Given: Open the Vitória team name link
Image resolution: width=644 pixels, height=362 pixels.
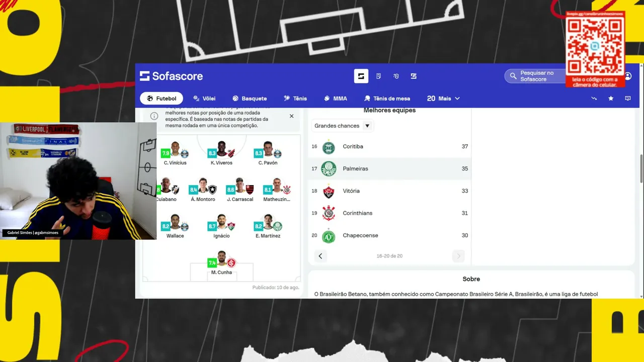Looking at the screenshot, I should (351, 191).
